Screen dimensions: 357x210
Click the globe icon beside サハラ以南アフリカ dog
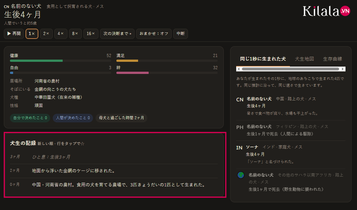tap(241, 175)
